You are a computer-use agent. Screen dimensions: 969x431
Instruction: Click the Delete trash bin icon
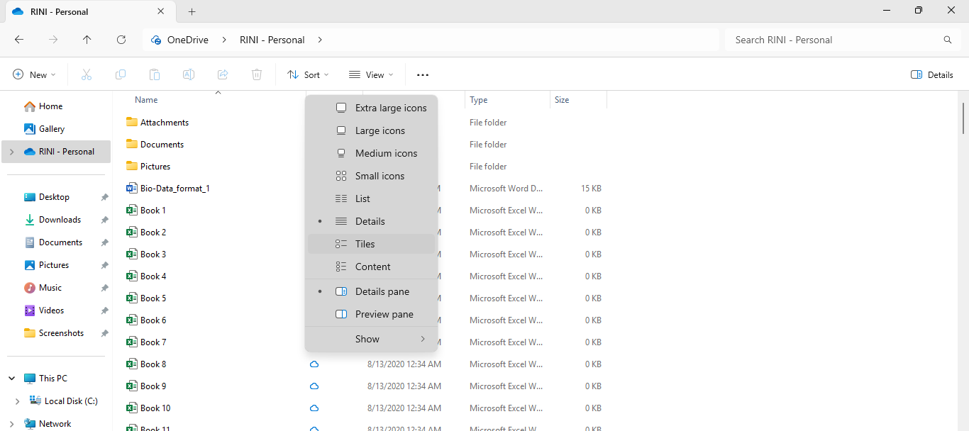257,74
